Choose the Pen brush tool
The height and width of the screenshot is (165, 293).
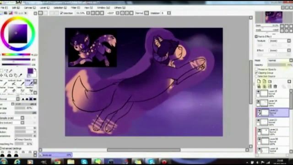click(3, 82)
